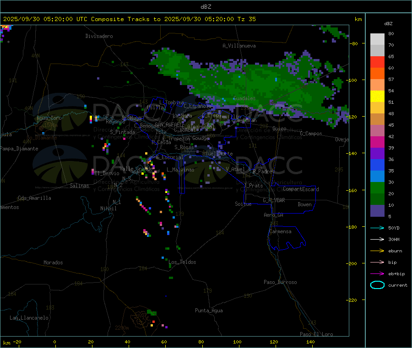Click the dBZ title at top
412x348 pixels.
[206, 7]
